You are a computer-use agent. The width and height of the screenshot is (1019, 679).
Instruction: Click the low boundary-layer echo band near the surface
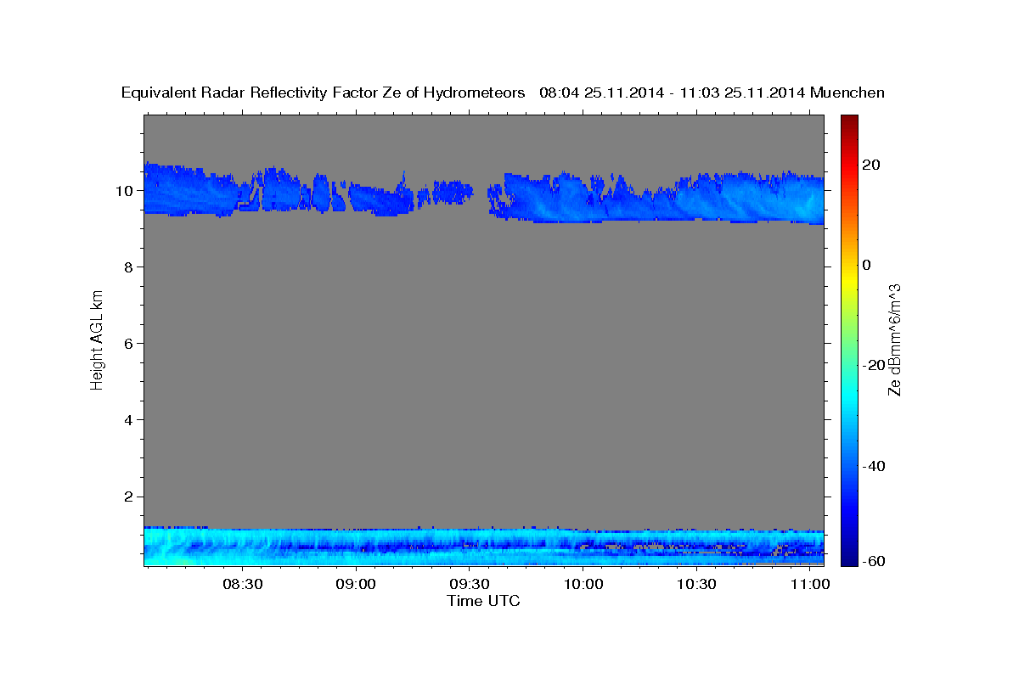(x=483, y=546)
